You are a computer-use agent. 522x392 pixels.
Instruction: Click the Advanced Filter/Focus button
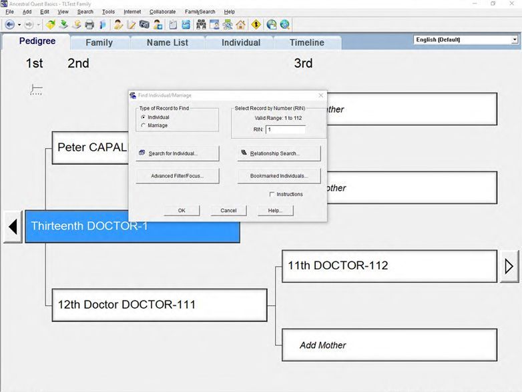pyautogui.click(x=178, y=176)
